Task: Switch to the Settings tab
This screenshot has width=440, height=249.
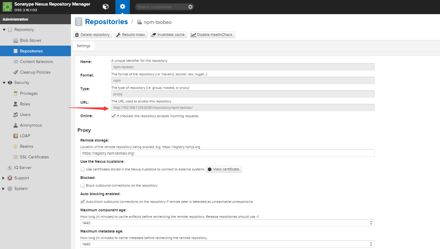Action: (x=83, y=46)
